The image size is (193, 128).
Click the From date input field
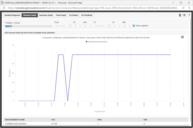pos(63,26)
